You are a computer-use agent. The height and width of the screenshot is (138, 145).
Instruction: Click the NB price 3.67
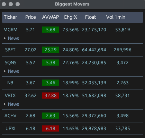[x=30, y=83]
